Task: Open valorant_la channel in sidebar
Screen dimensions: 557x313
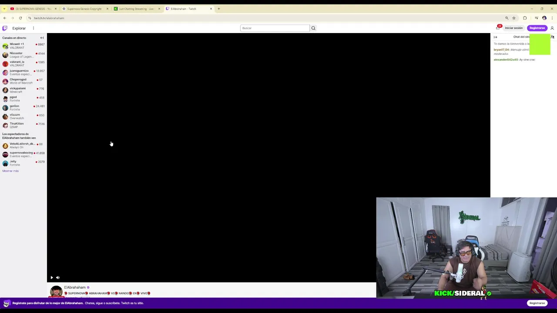Action: [x=23, y=63]
